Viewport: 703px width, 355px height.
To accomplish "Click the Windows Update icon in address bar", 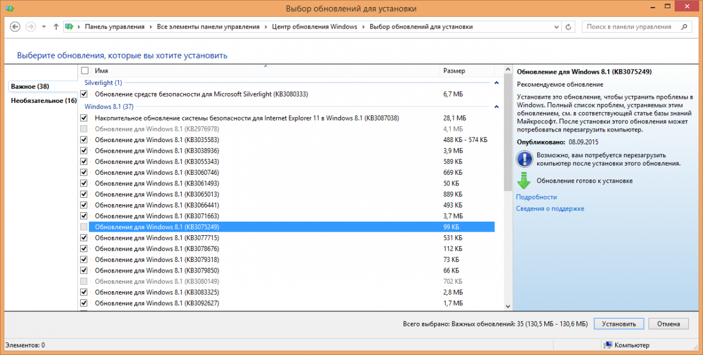I will tap(69, 27).
